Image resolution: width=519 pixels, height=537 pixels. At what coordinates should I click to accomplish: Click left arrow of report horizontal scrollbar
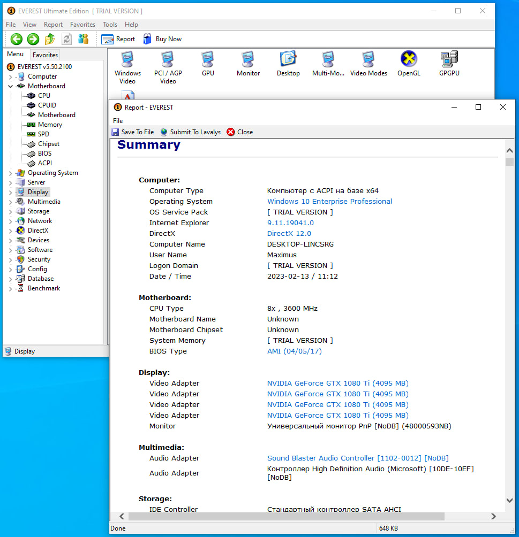[x=122, y=517]
